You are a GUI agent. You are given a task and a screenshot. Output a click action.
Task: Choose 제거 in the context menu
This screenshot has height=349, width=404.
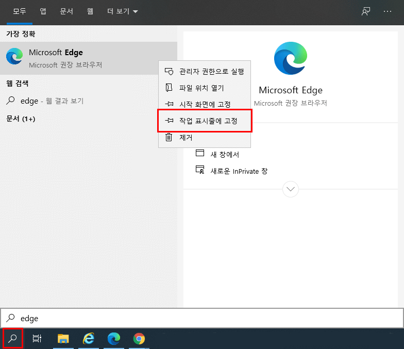204,137
